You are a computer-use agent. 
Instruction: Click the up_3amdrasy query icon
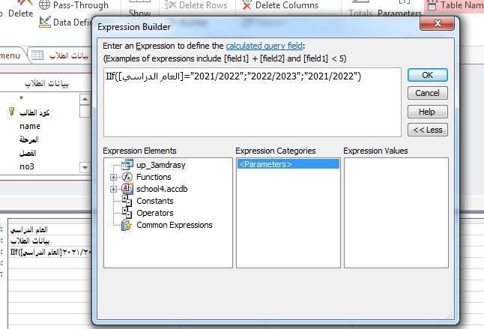127,165
